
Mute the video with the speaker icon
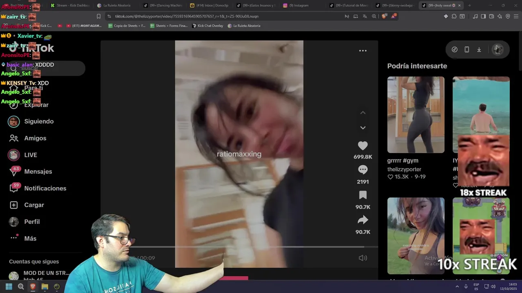[363, 258]
